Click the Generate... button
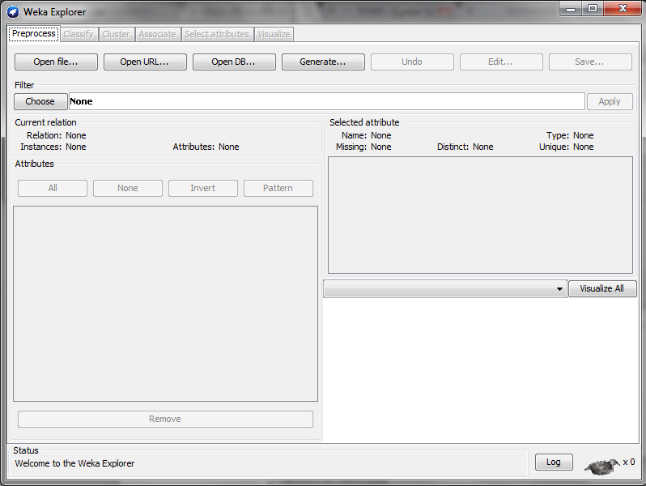 click(x=323, y=62)
